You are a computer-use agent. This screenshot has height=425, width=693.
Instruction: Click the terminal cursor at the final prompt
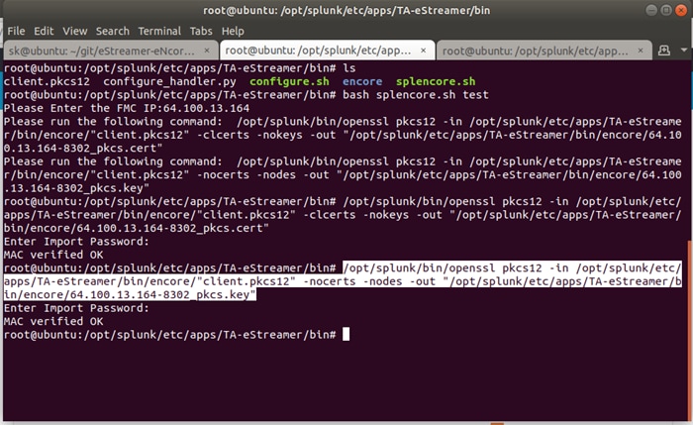click(346, 334)
